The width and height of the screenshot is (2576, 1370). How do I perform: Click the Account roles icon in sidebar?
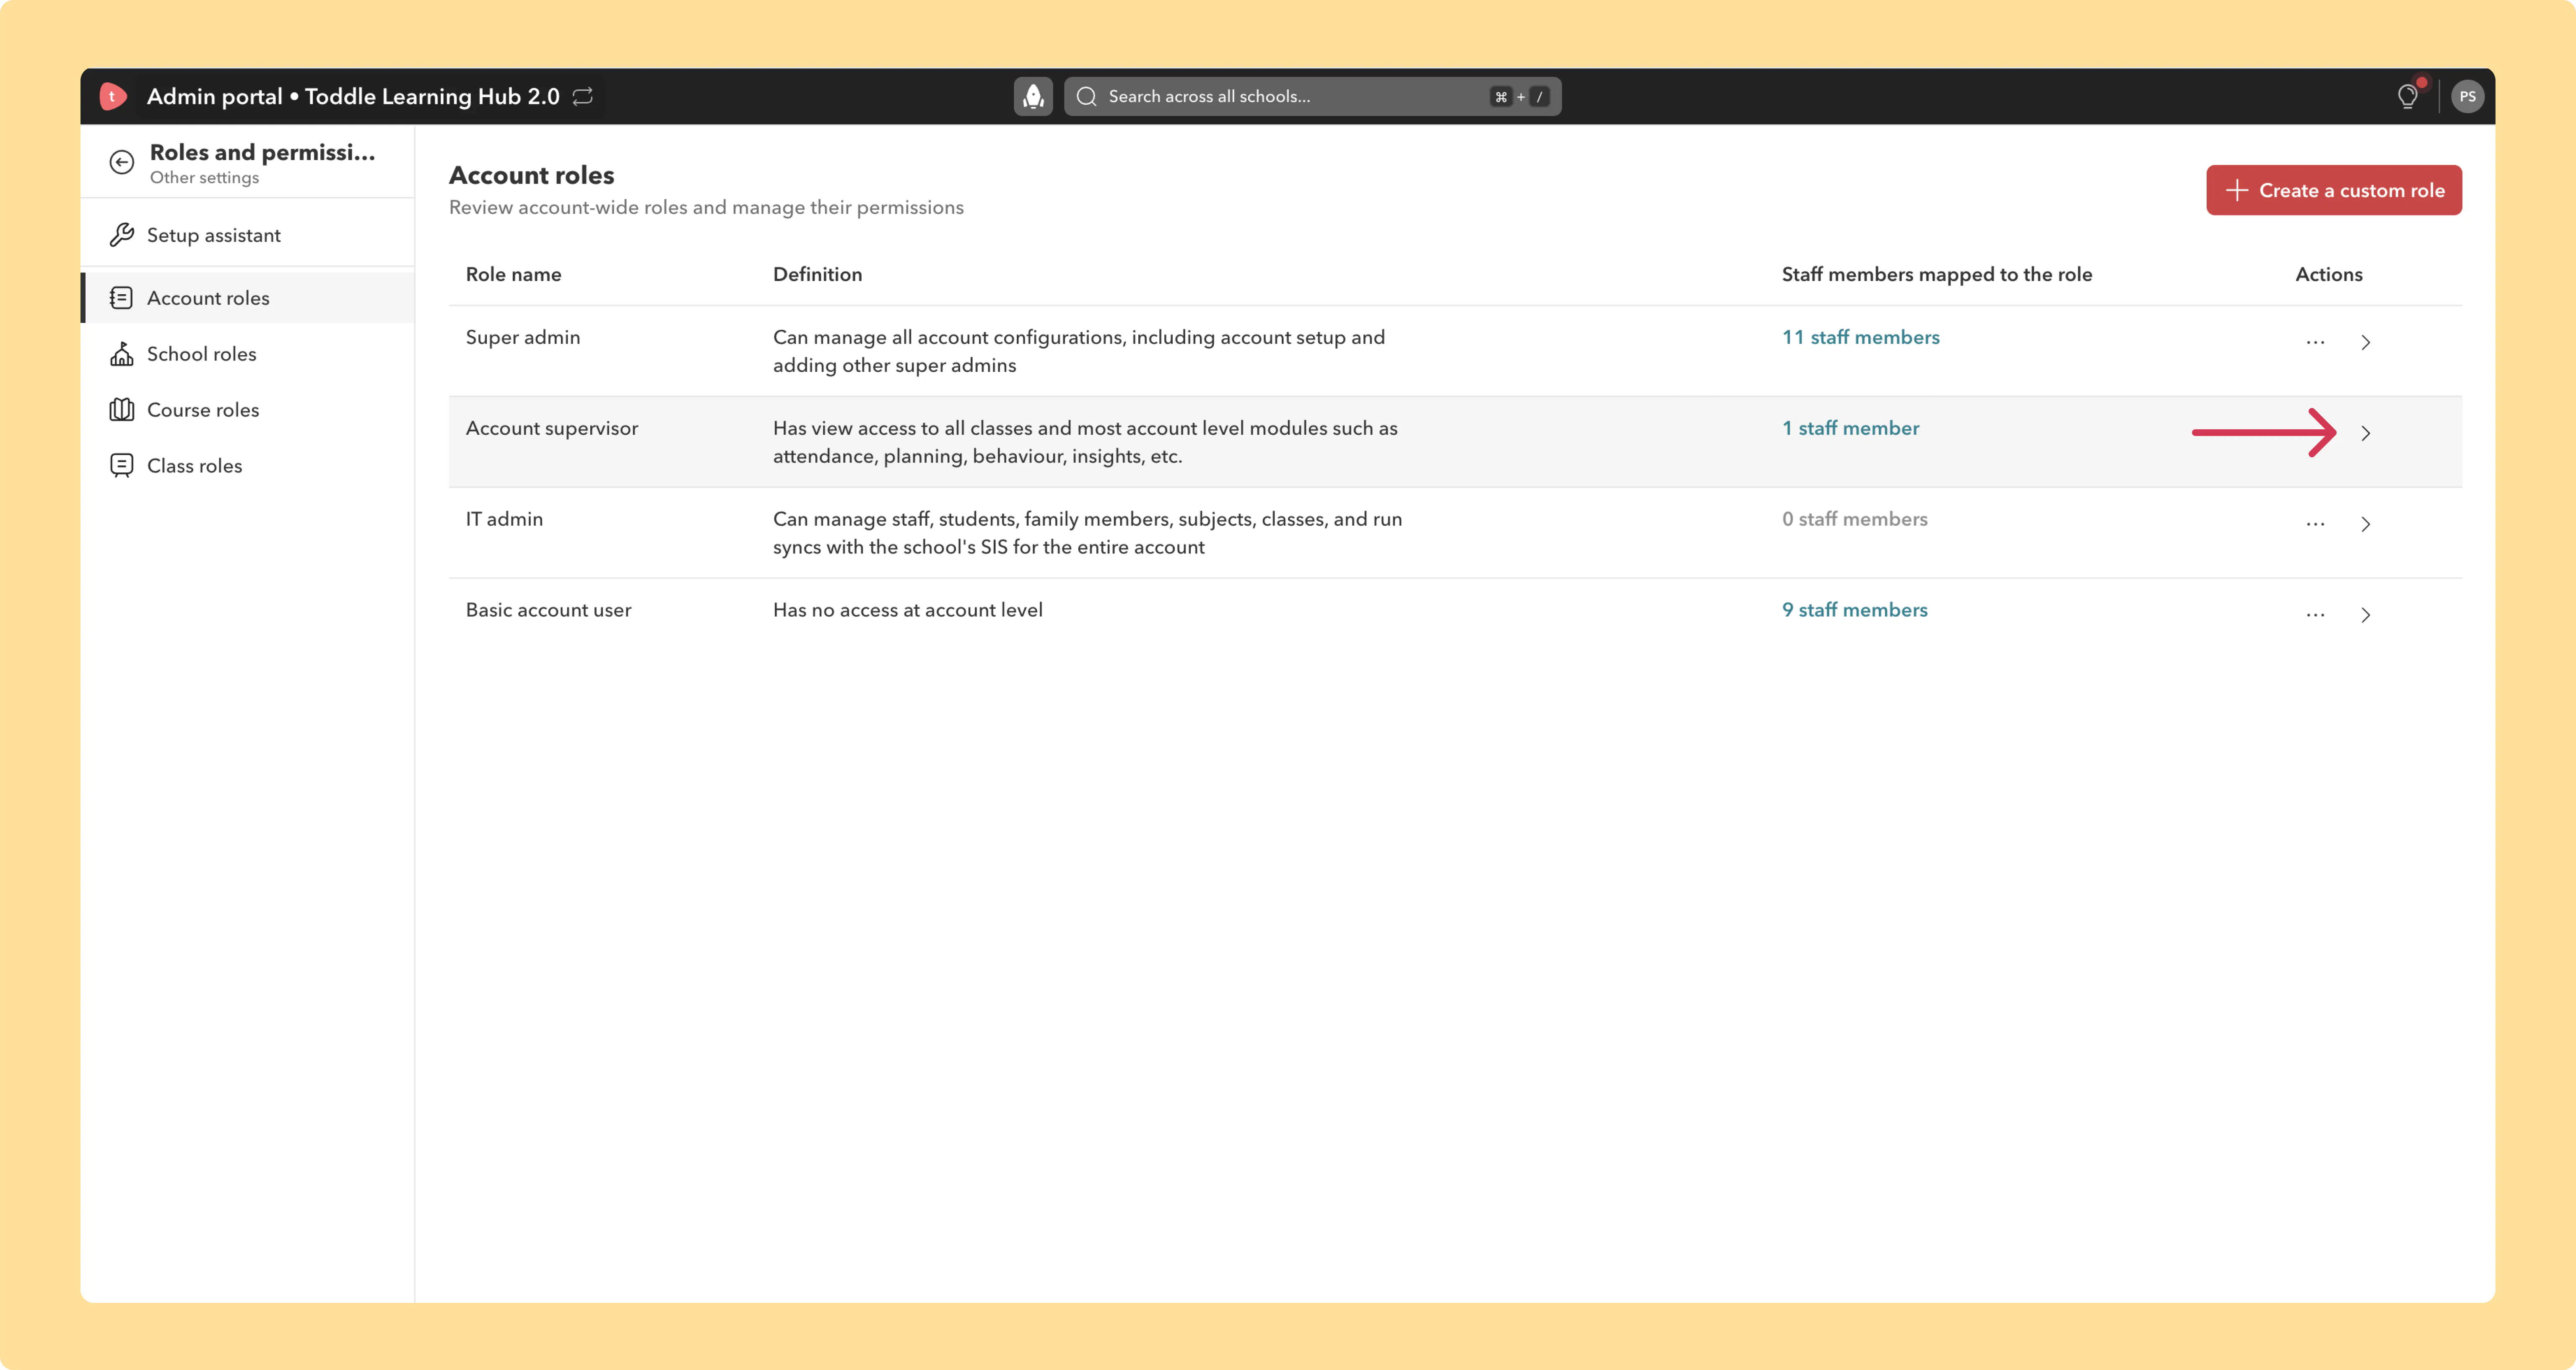[x=122, y=298]
